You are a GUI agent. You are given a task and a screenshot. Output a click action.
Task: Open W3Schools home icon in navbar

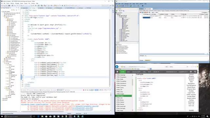point(117,72)
